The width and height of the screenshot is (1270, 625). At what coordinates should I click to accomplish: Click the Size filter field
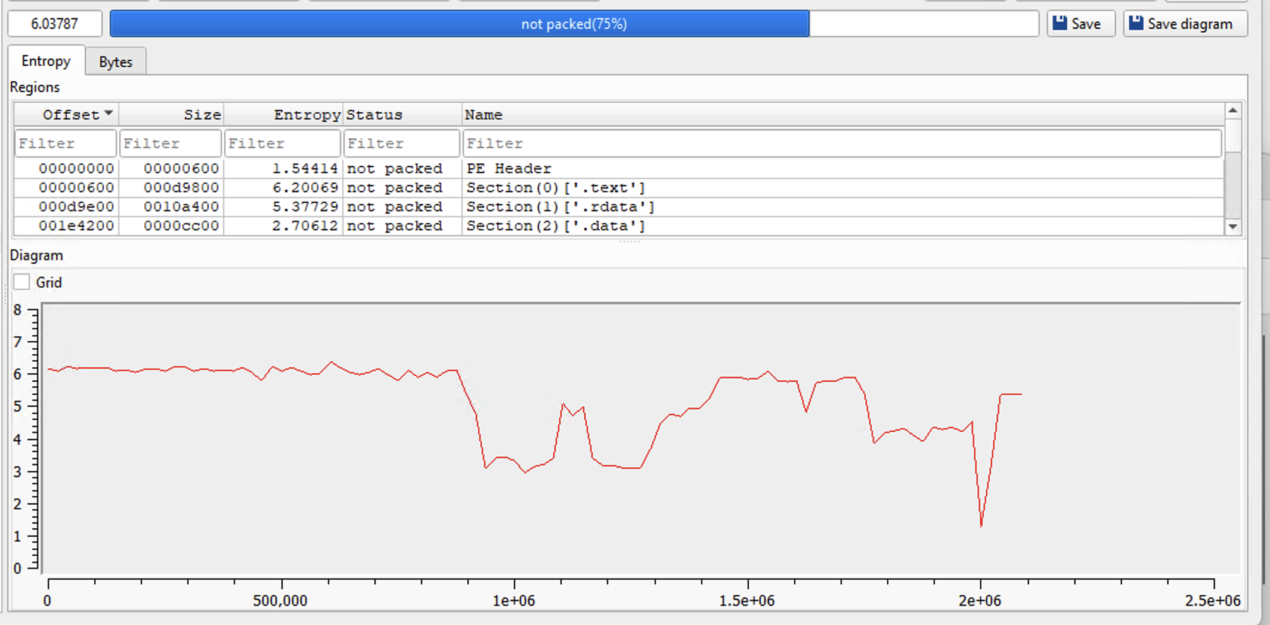(171, 144)
